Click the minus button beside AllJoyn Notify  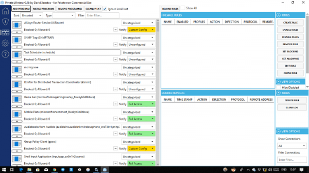coord(115,30)
